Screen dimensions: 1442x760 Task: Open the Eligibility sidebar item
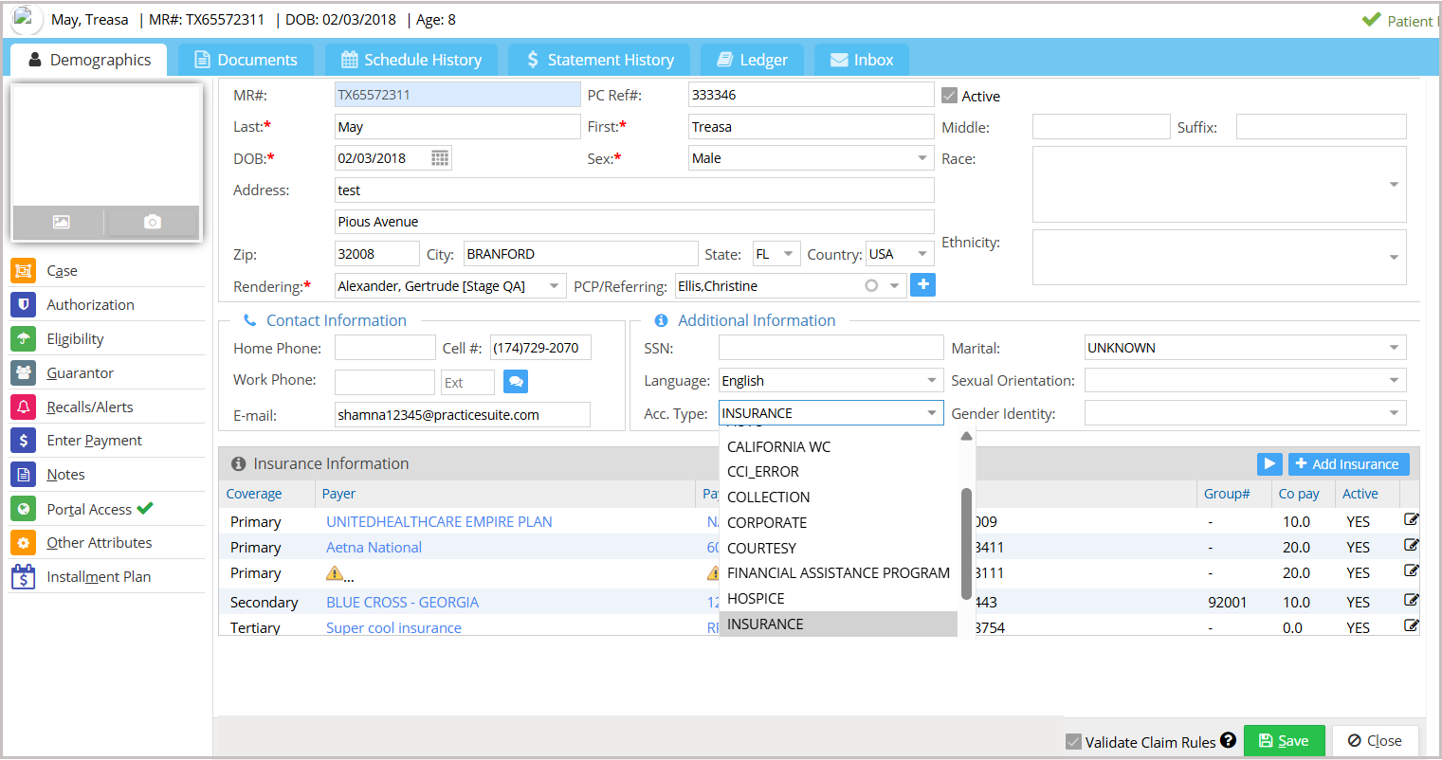tap(75, 338)
